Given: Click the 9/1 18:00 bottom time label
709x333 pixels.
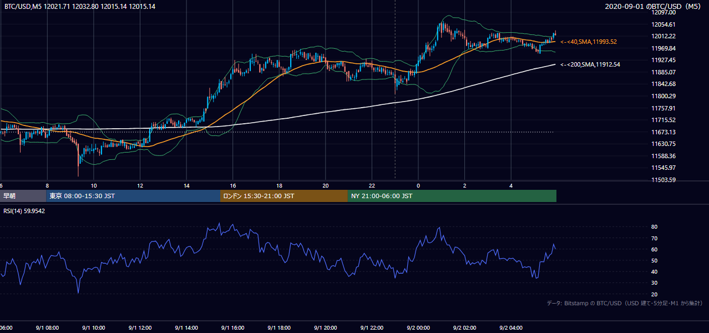Looking at the screenshot, I should [280, 327].
